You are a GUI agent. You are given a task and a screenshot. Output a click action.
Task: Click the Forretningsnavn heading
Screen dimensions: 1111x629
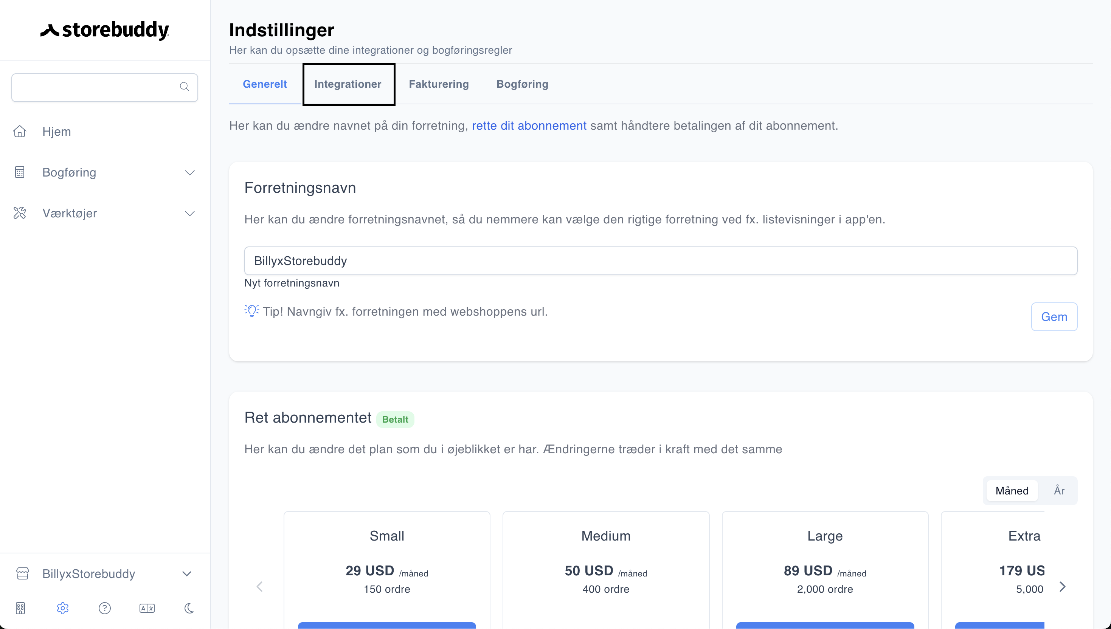[300, 188]
